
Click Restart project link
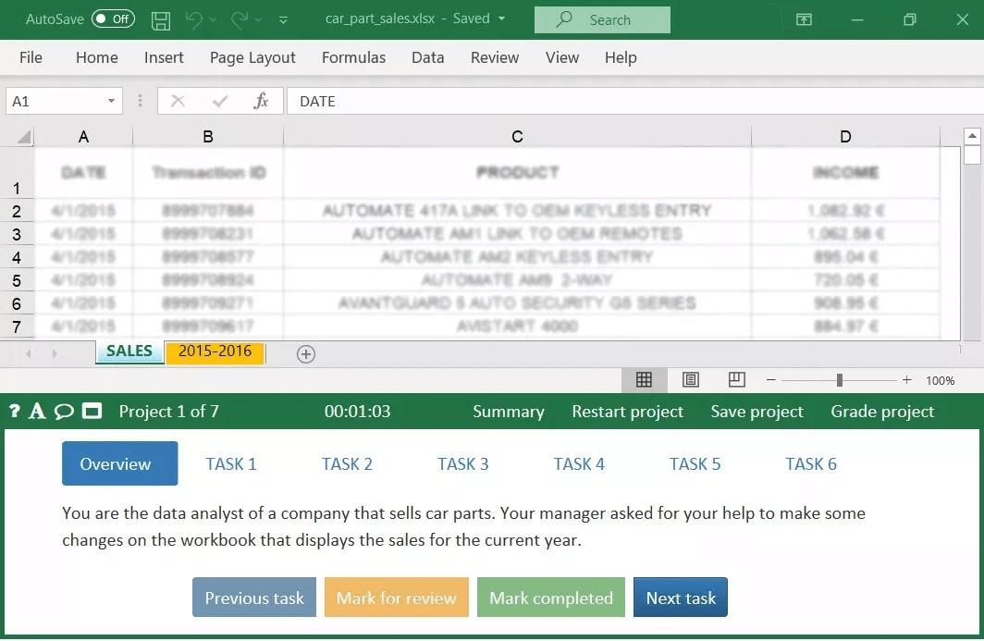(628, 412)
